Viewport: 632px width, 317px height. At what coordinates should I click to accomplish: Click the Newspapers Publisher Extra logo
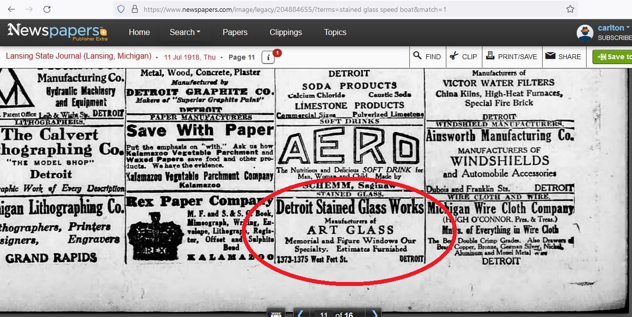click(x=58, y=32)
